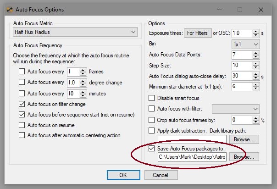The height and width of the screenshot is (189, 277).
Task: Increase the OSC exposure time spinner
Action: (x=255, y=32)
